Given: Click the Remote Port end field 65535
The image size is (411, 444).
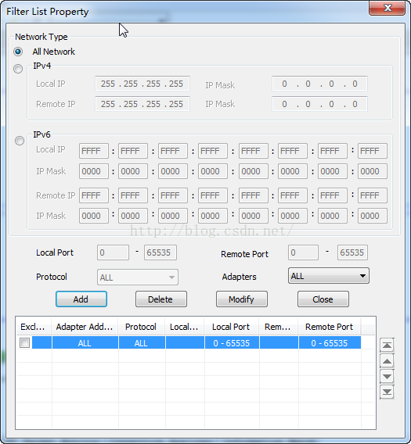Looking at the screenshot, I should coord(352,252).
